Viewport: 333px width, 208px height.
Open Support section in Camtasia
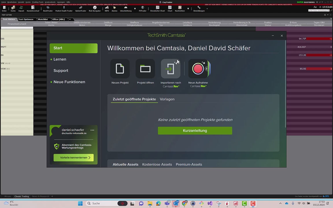(61, 71)
